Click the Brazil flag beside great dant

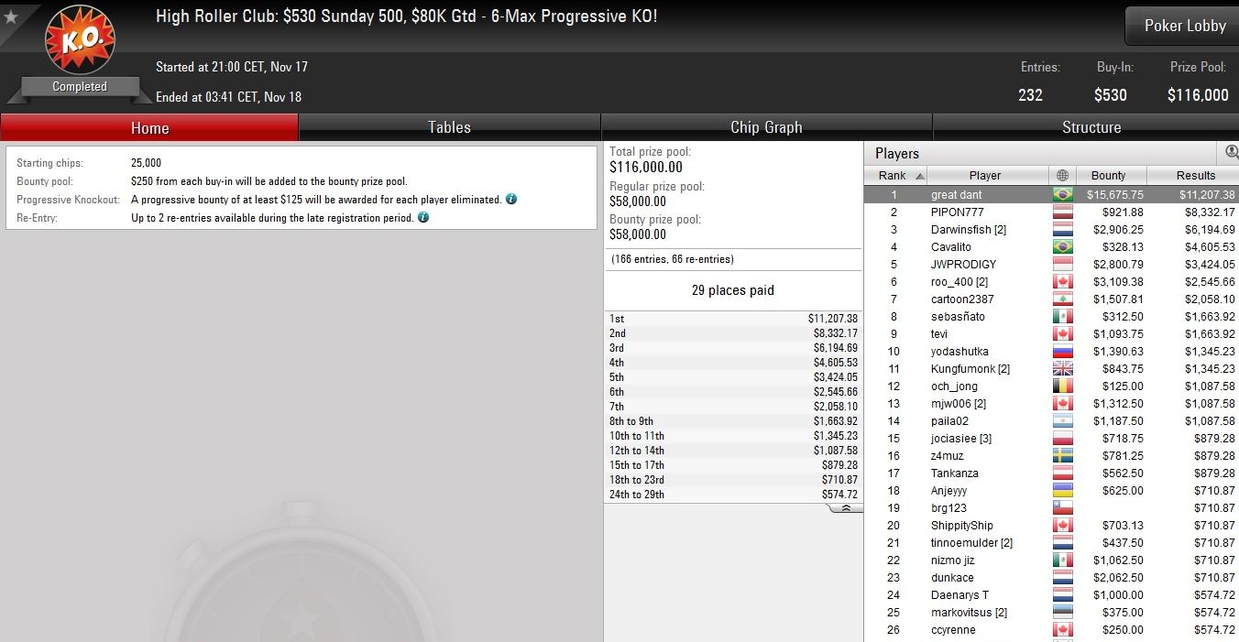1062,194
